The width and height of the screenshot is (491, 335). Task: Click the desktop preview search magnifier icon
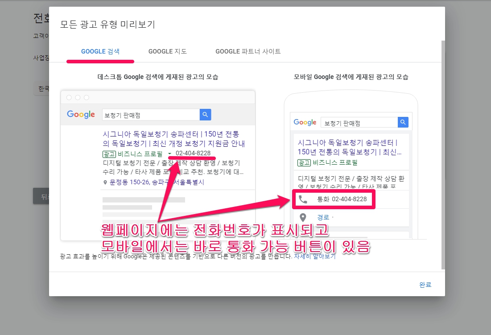click(206, 115)
